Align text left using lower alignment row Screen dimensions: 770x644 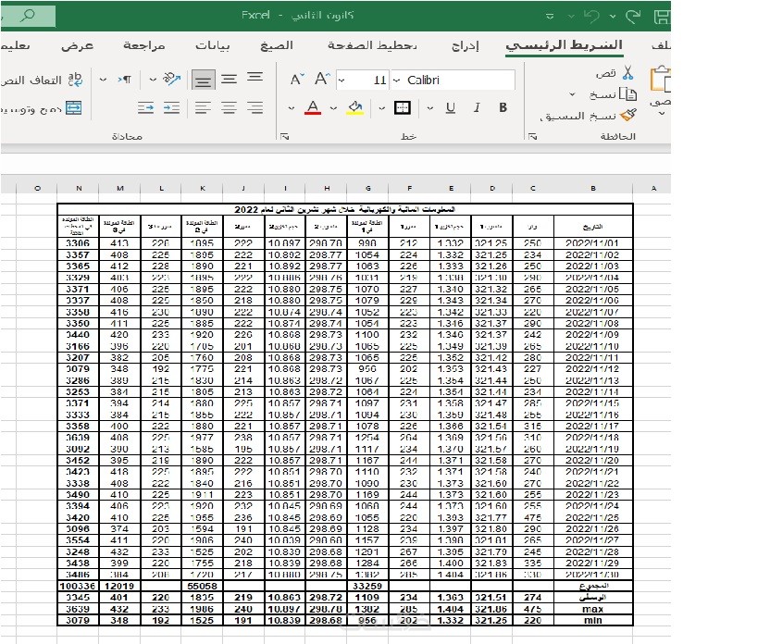click(x=203, y=107)
